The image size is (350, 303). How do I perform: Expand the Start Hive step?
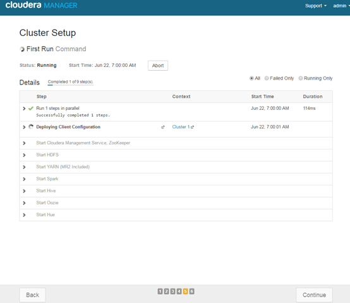[x=24, y=191]
